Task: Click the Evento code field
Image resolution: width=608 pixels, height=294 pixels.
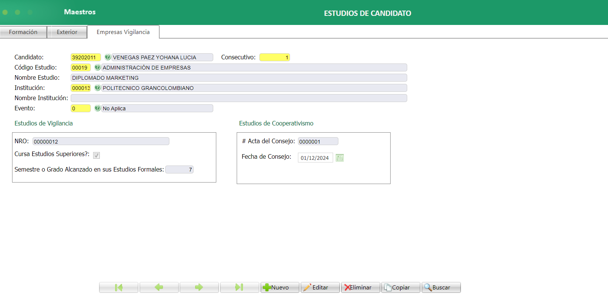Action: coord(81,108)
